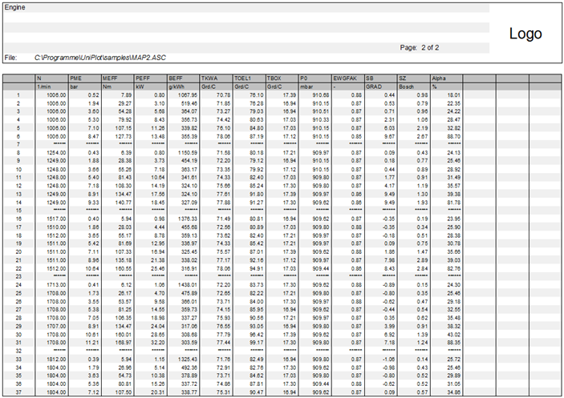The image size is (564, 398).
Task: Click the MEFF value 127.73
Action: coord(124,136)
